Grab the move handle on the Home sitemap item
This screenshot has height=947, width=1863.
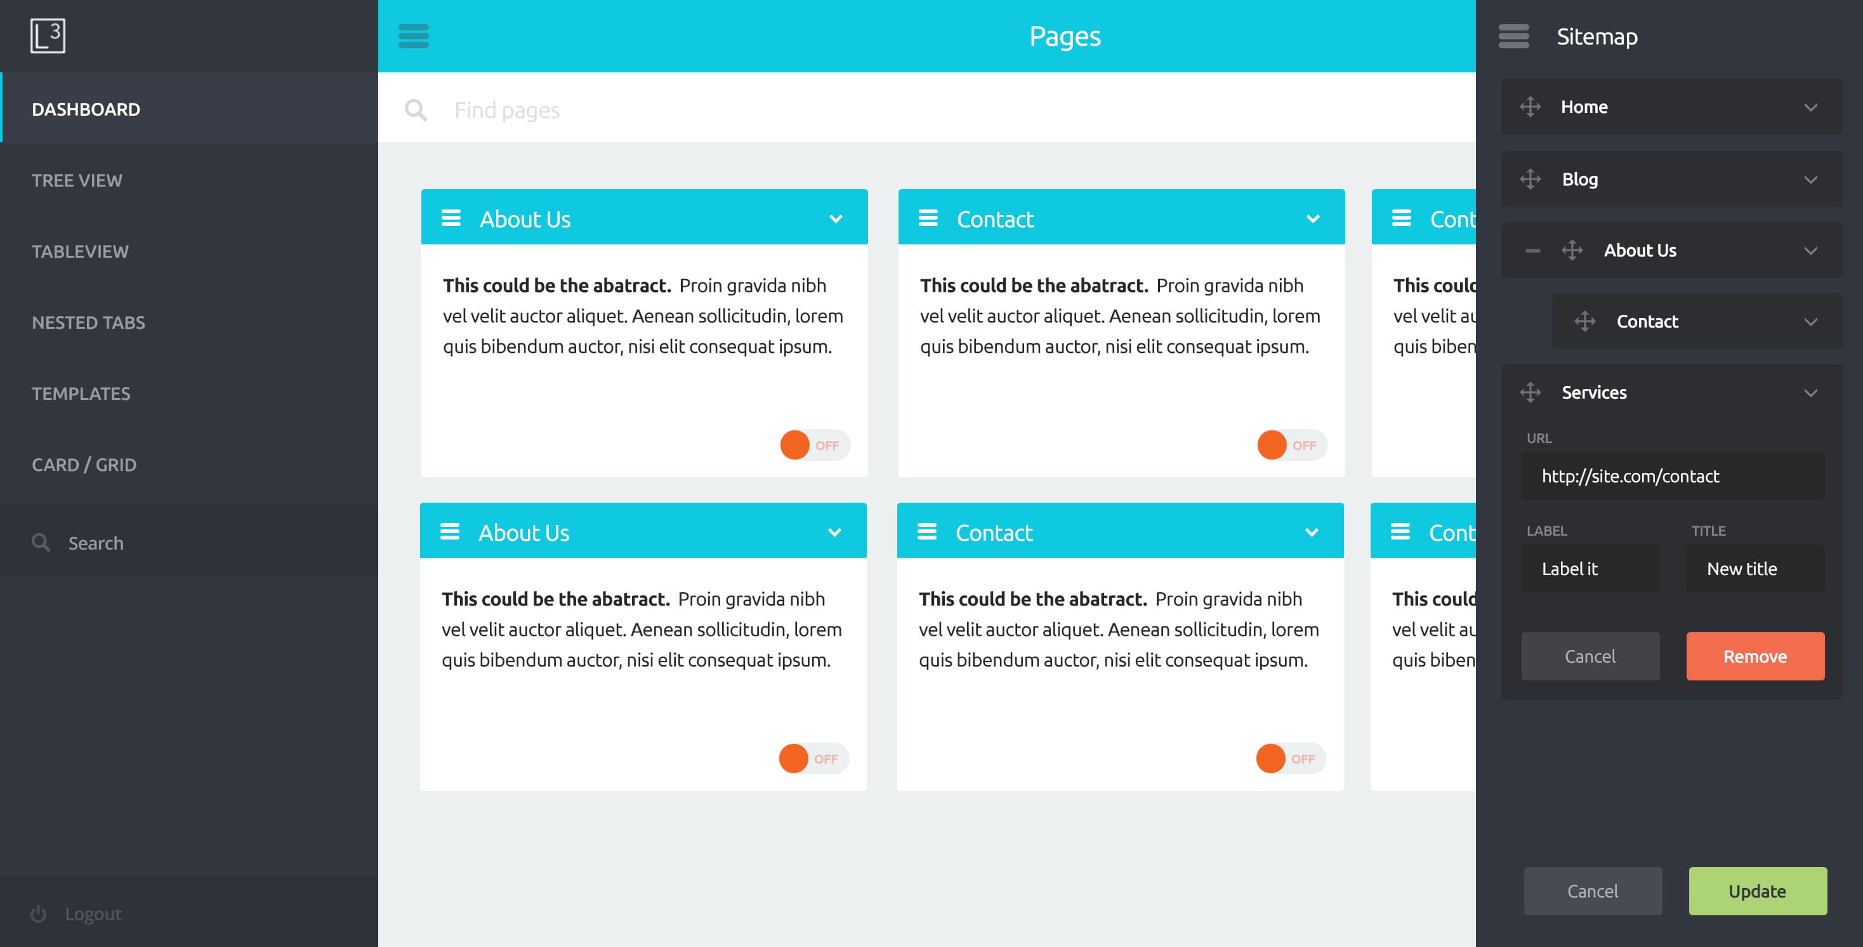point(1531,107)
